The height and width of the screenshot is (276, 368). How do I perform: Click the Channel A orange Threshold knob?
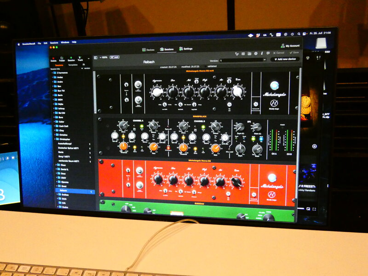coord(123,146)
